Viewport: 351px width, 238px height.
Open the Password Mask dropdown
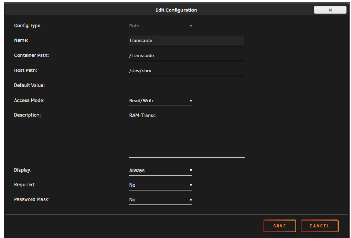click(x=160, y=200)
